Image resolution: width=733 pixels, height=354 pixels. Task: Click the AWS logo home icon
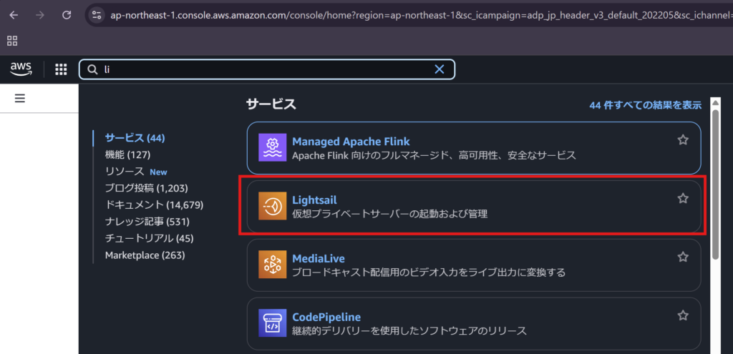click(21, 69)
